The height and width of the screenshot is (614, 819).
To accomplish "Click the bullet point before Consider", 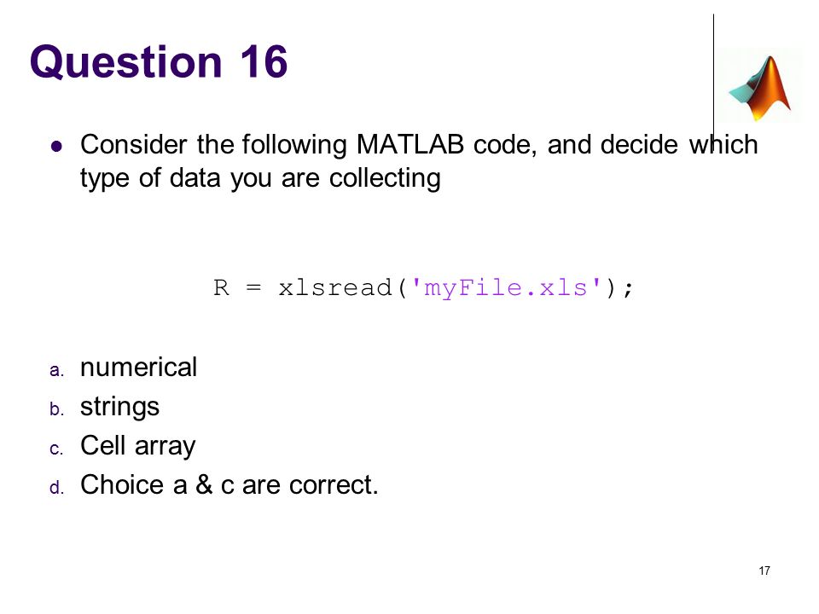I will 56,146.
